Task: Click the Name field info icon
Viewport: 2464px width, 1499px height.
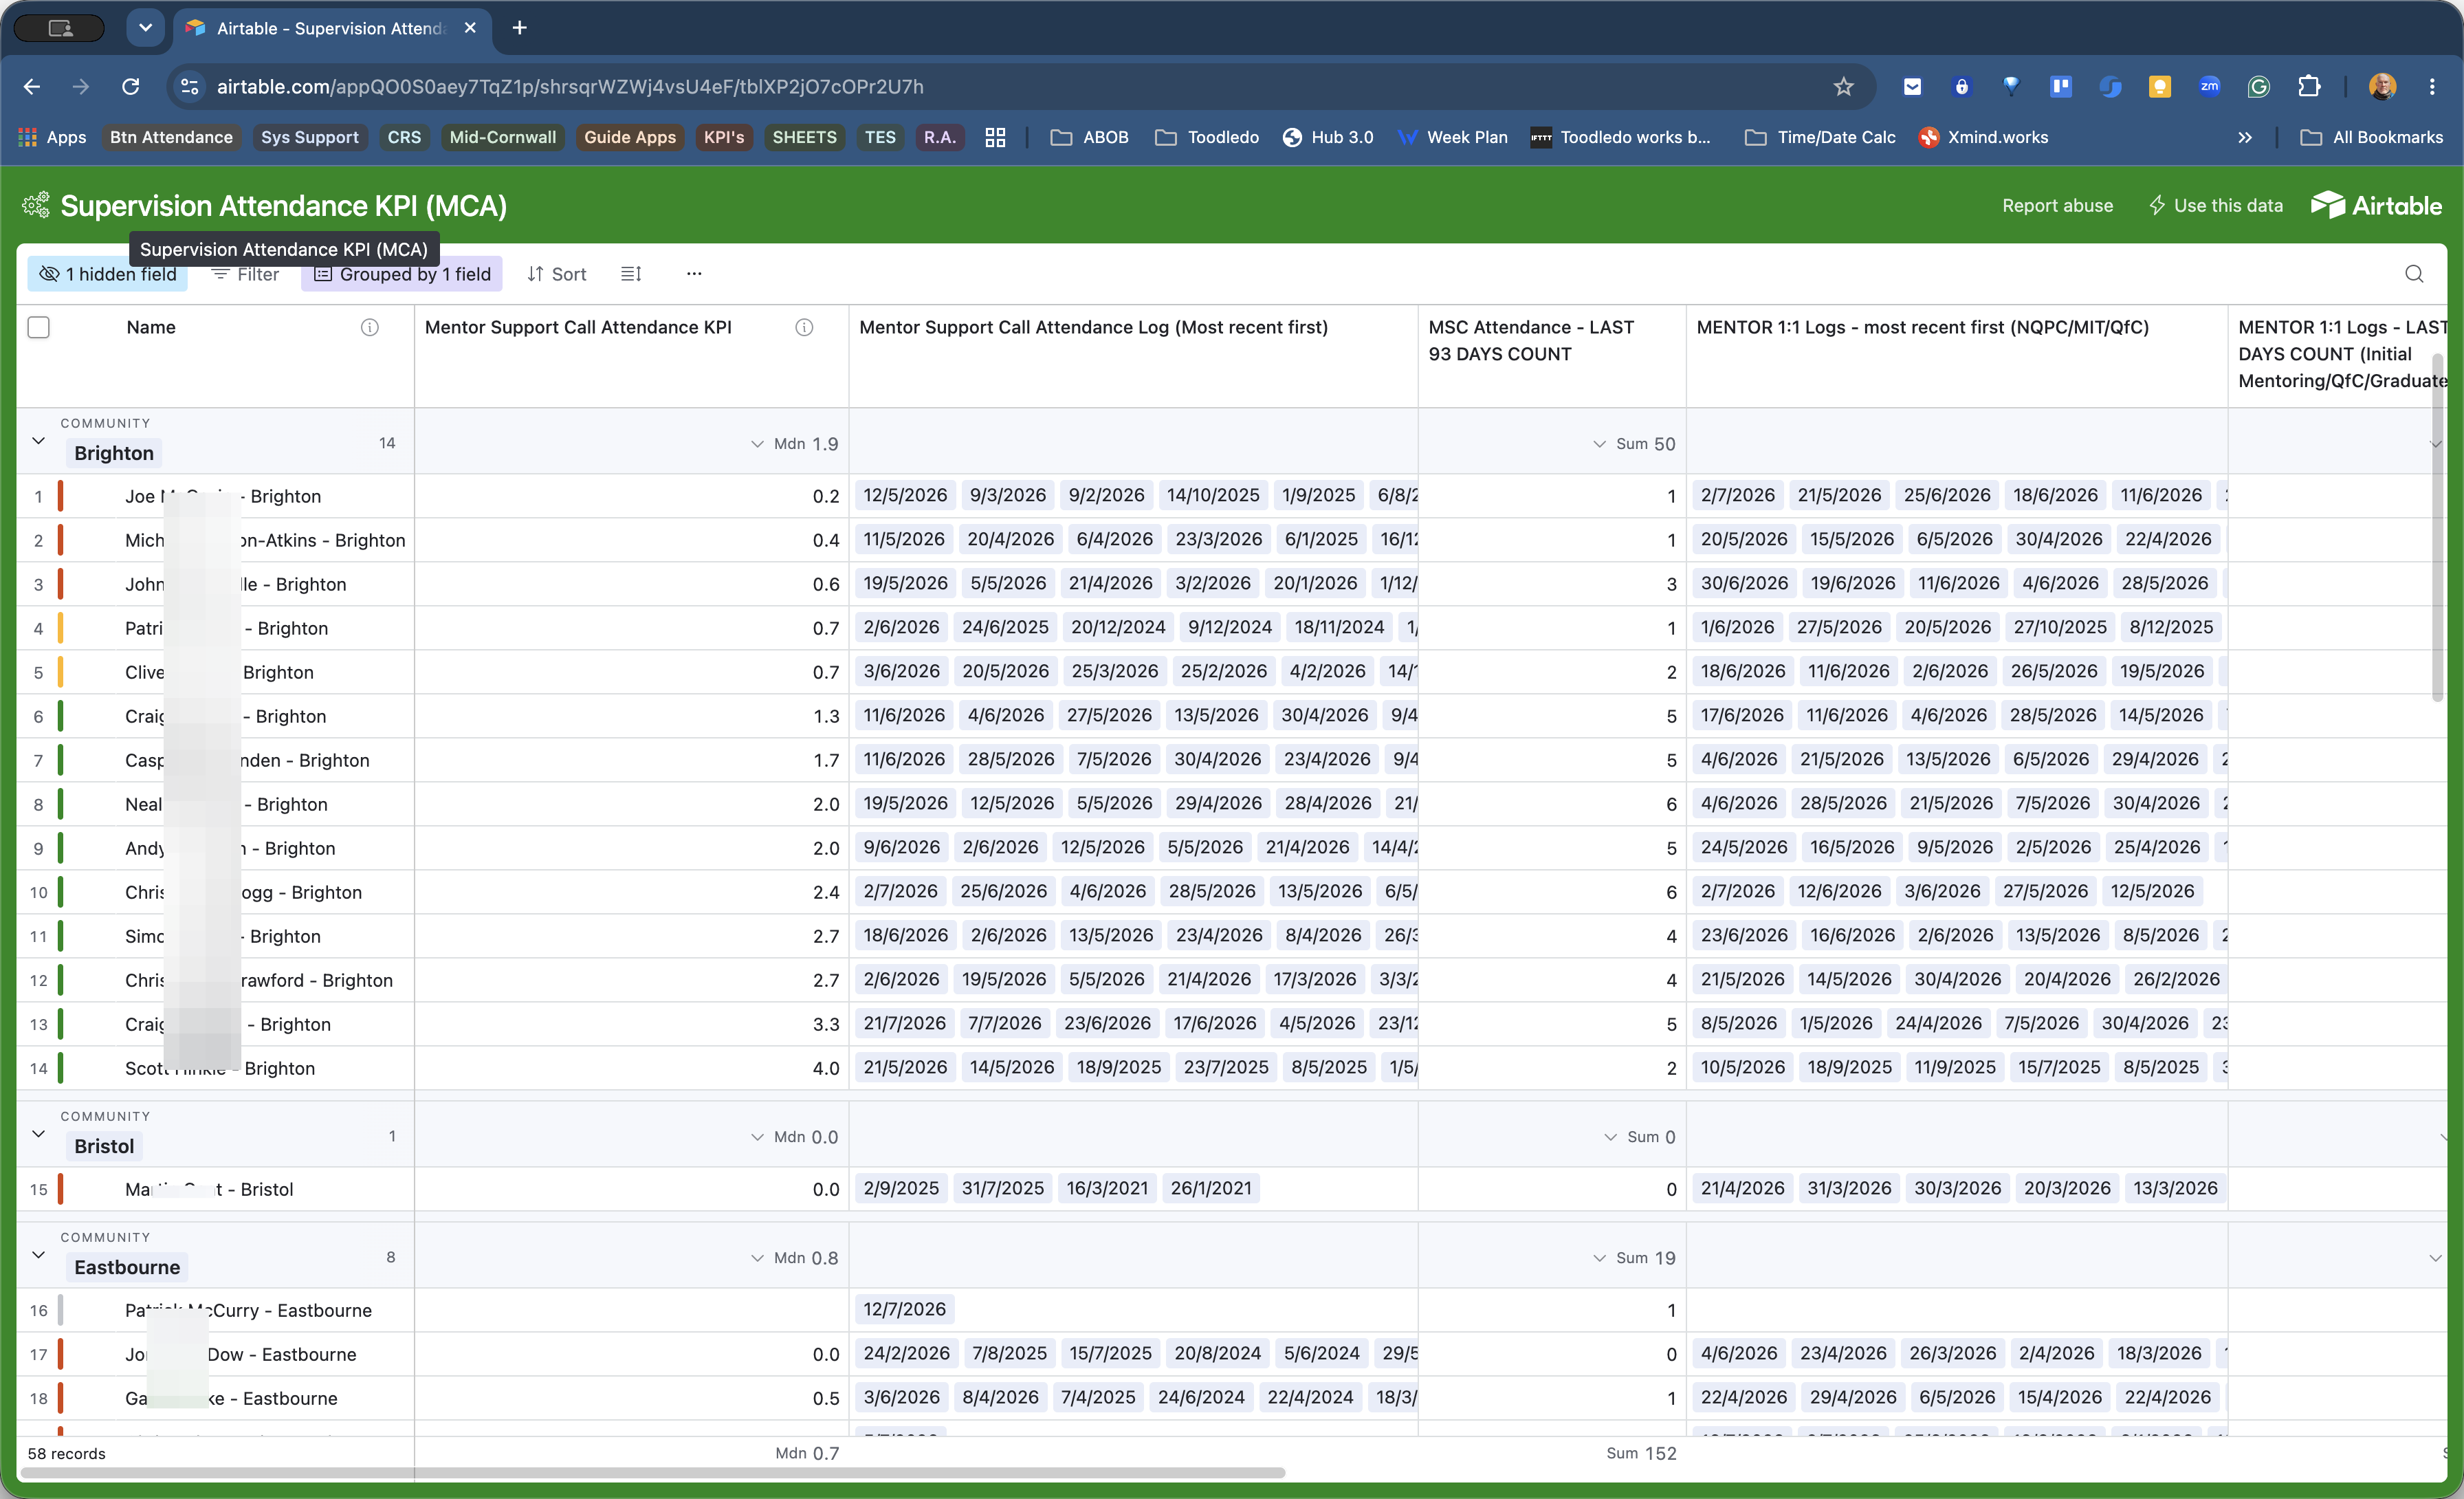Action: click(x=370, y=328)
